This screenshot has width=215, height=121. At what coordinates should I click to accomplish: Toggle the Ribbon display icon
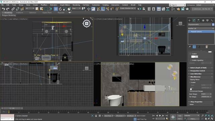point(159,9)
